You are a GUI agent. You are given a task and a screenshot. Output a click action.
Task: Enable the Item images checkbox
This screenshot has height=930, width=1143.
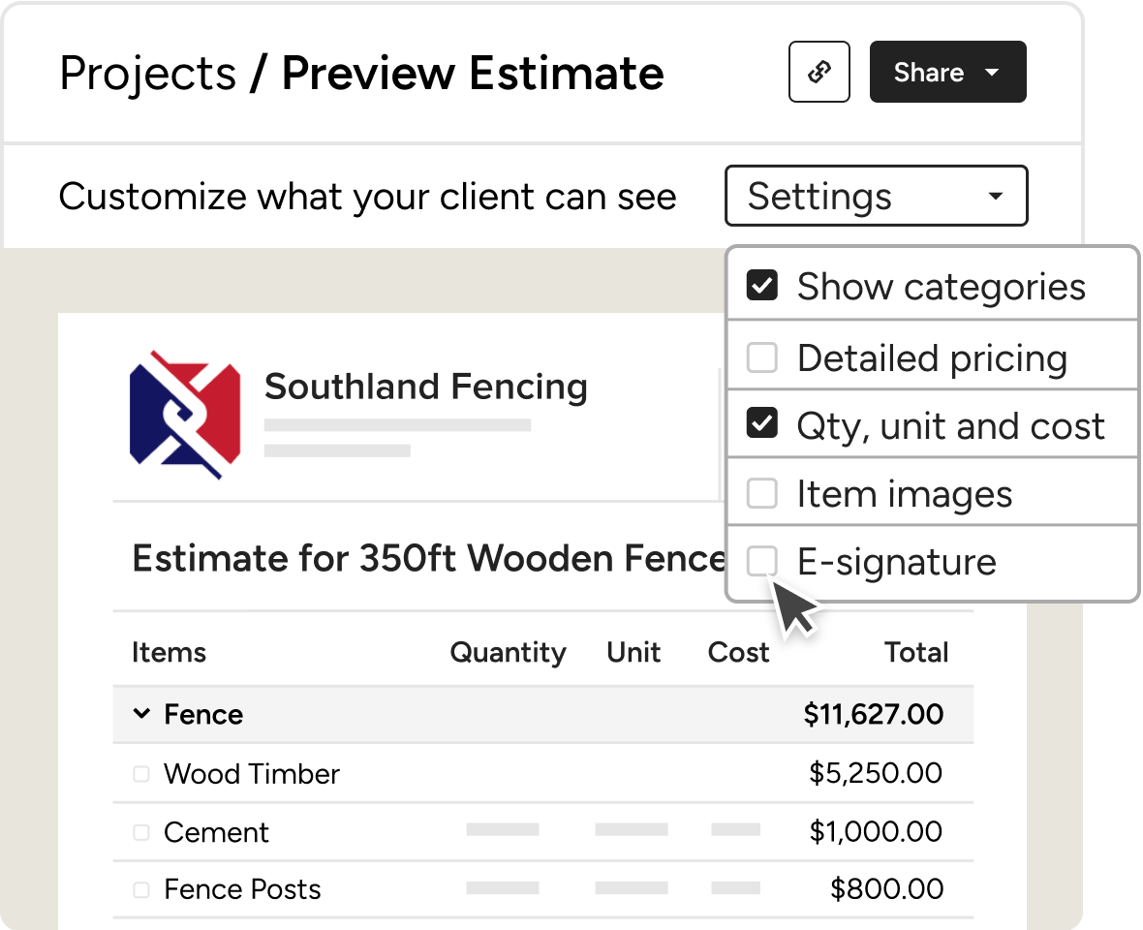762,494
